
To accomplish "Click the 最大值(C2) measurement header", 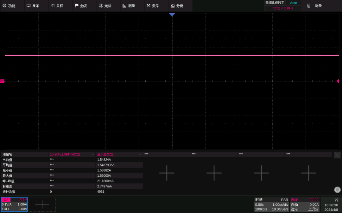I will point(105,154).
